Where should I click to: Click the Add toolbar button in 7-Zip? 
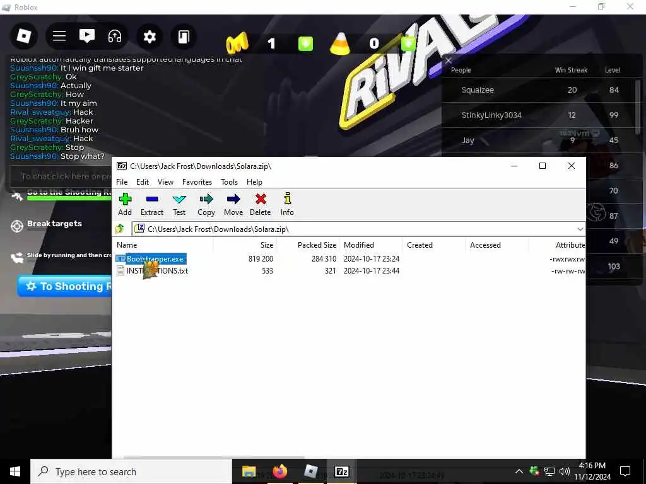(x=125, y=204)
